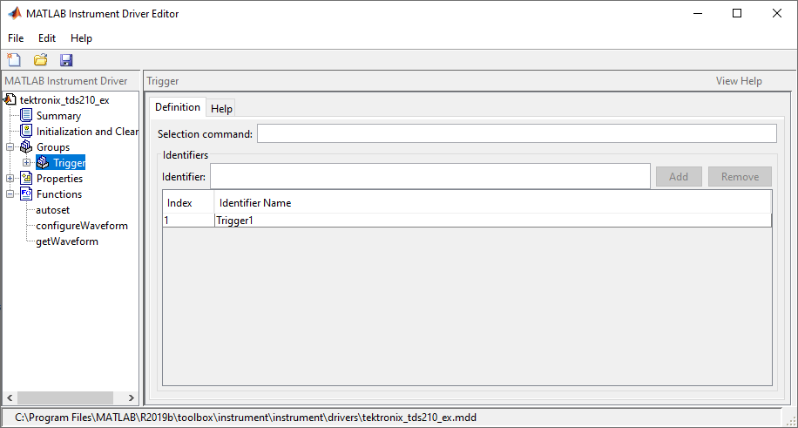
Task: Open the File menu
Action: pos(16,38)
